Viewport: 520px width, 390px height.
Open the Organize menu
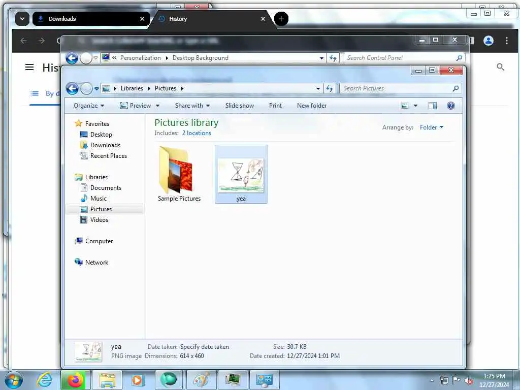(88, 106)
